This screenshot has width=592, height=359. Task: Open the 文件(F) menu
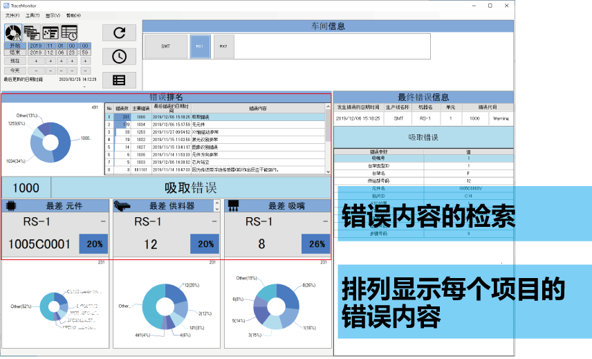[12, 15]
